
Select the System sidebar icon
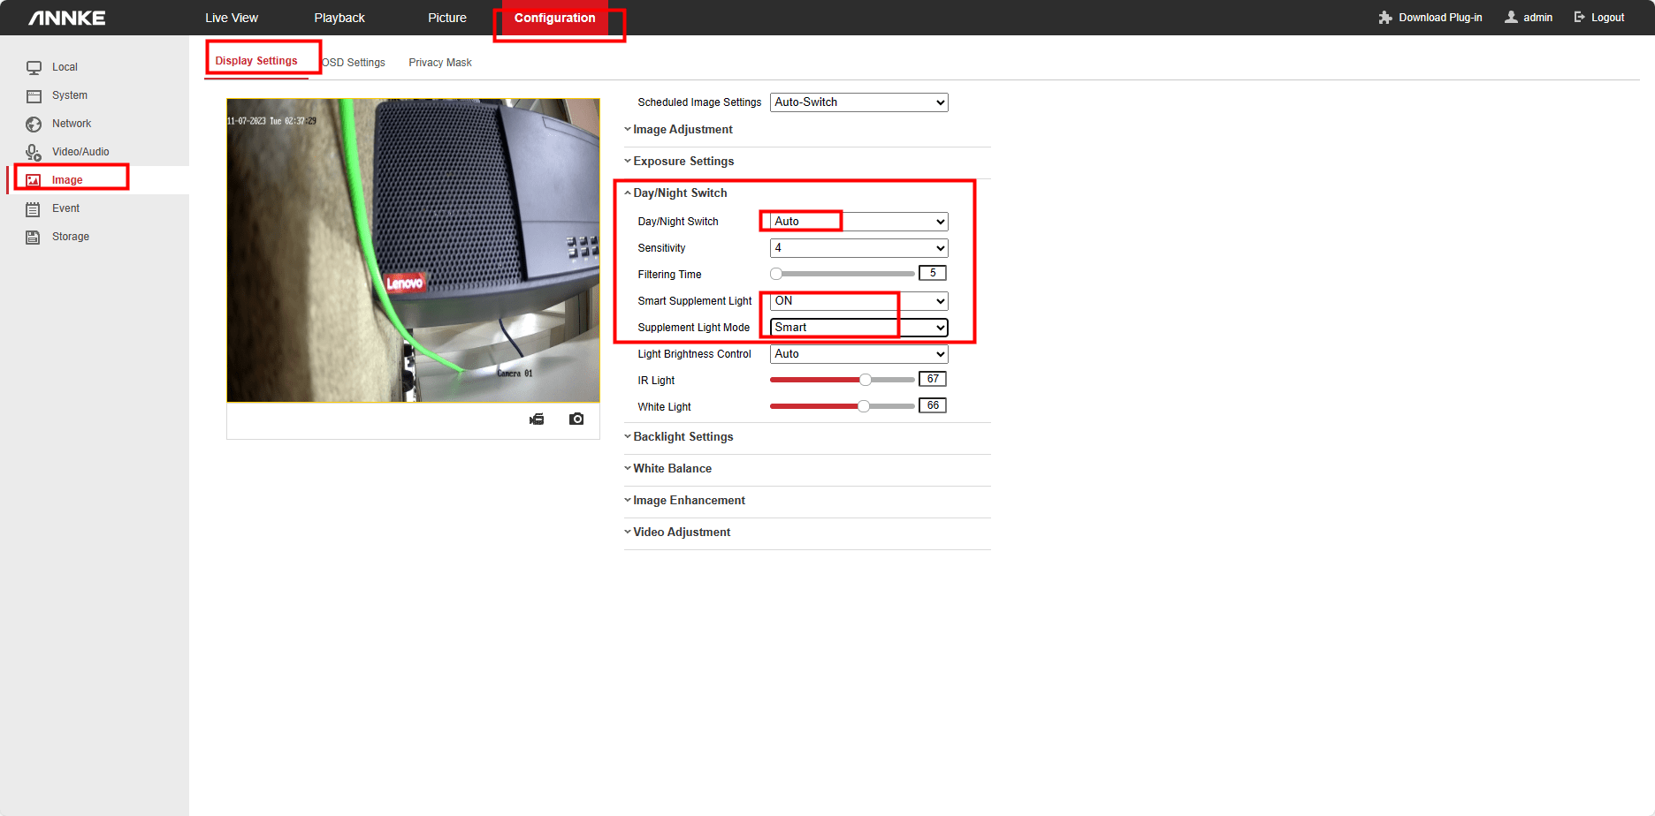[34, 94]
